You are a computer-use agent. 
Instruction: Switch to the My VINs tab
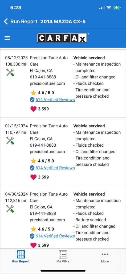click(x=63, y=257)
